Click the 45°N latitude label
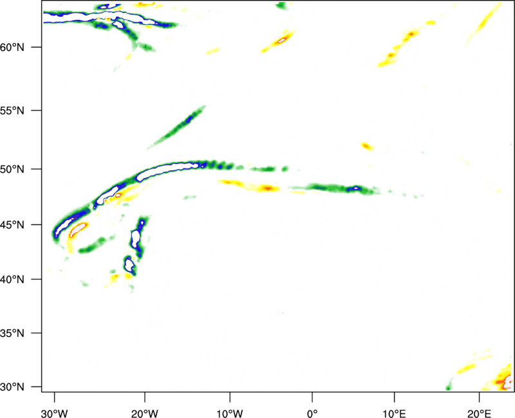Screen dimensions: 515x418 pyautogui.click(x=12, y=224)
